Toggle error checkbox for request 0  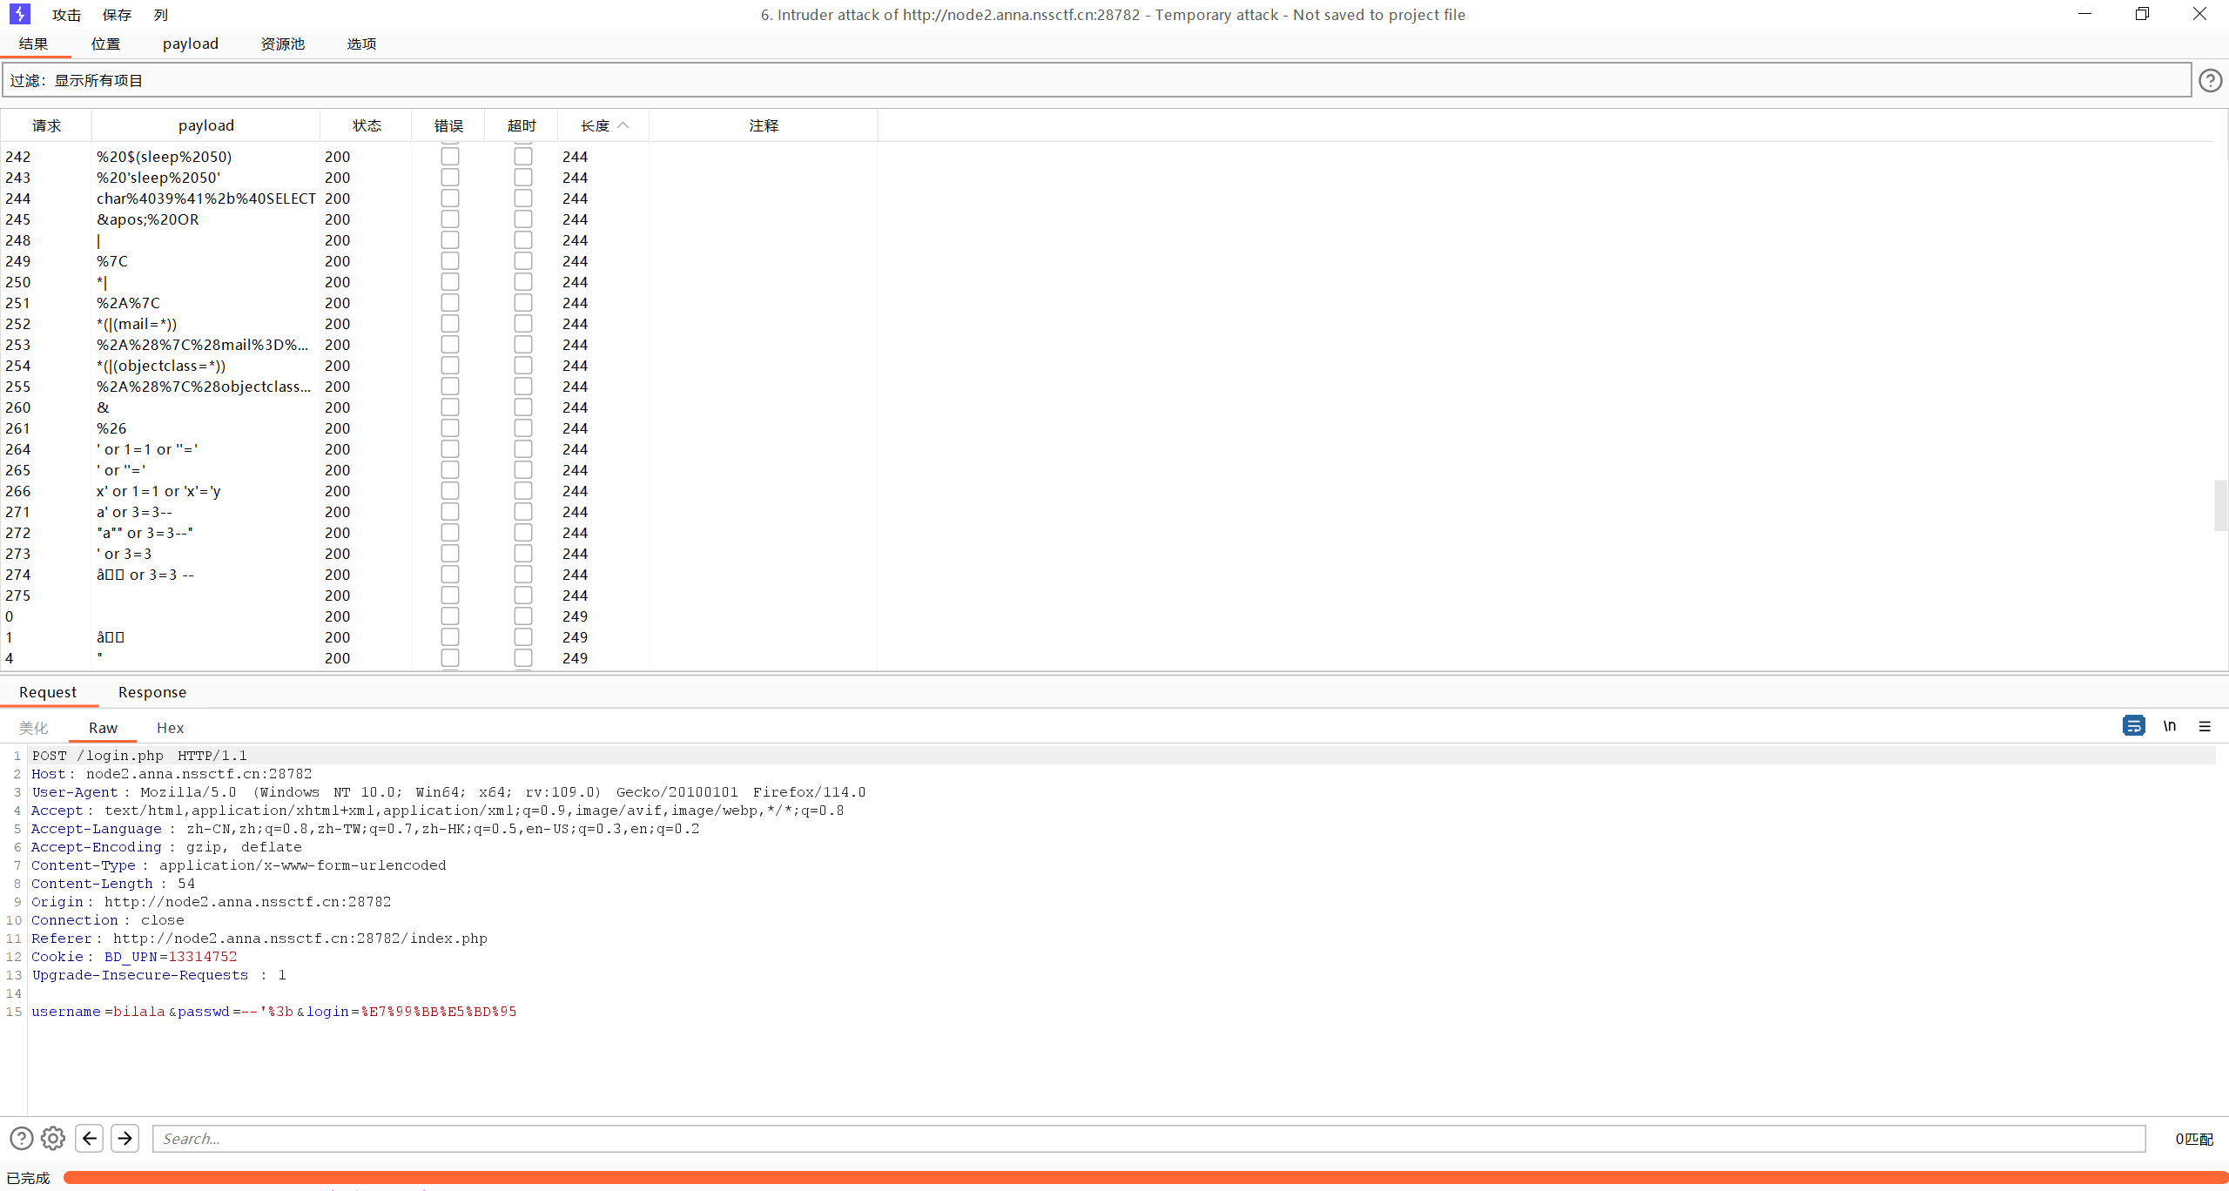point(449,616)
